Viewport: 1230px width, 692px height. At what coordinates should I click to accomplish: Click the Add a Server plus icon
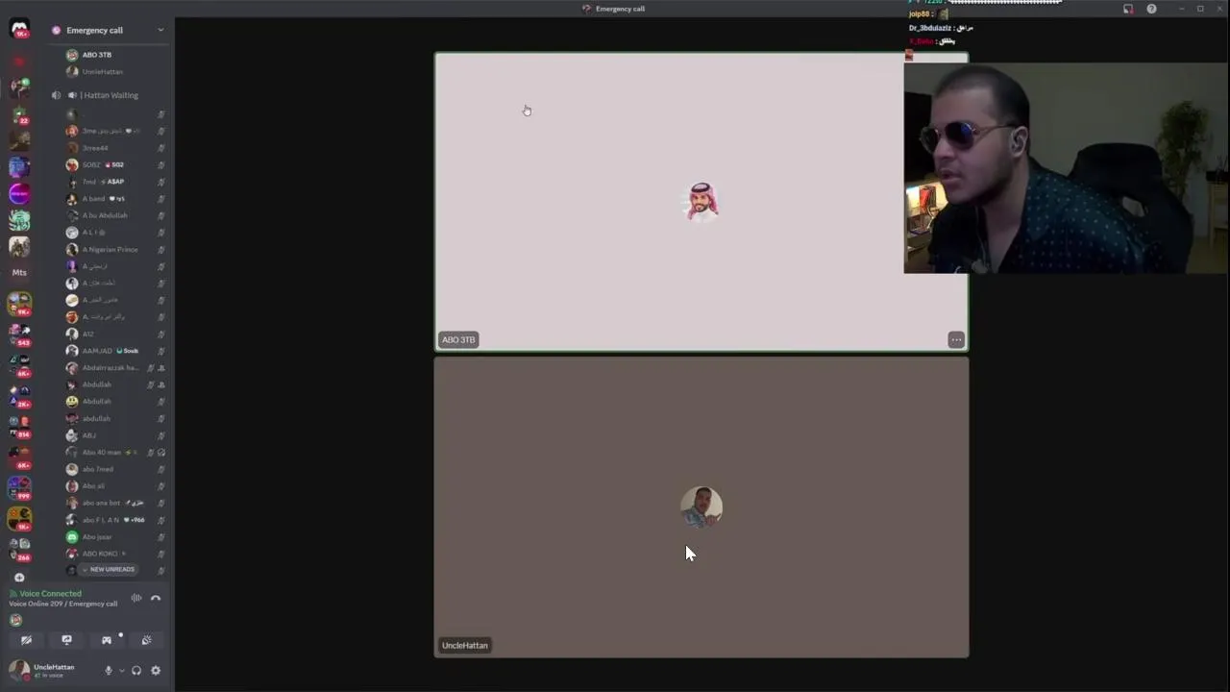click(x=19, y=578)
